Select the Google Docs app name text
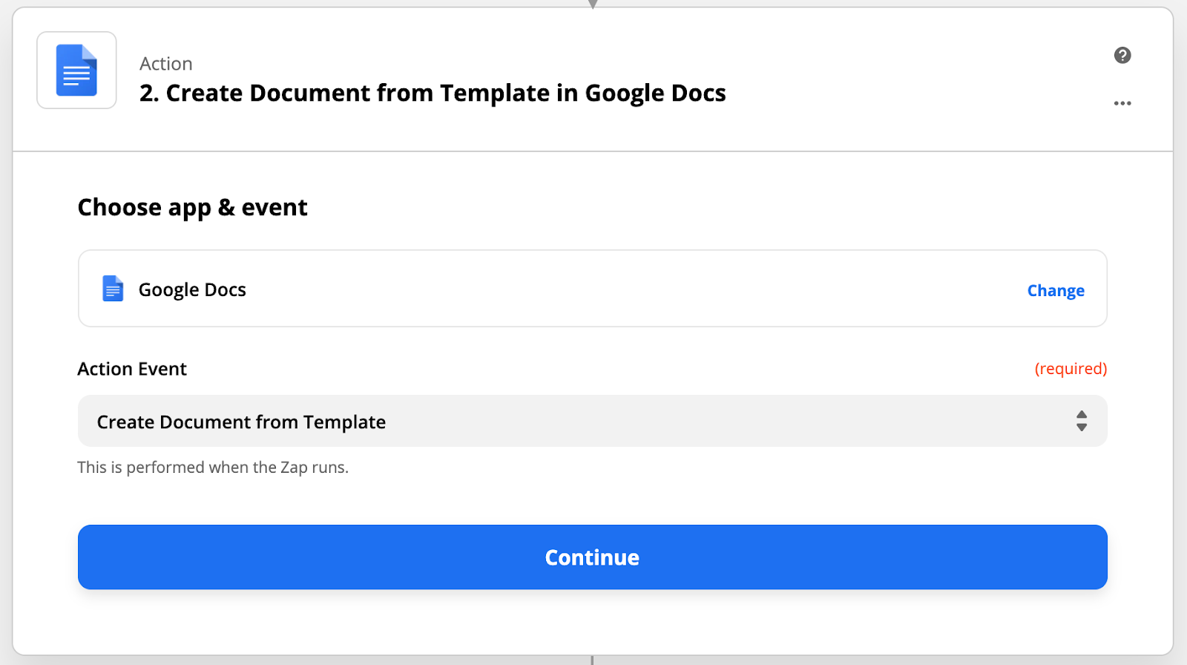 click(192, 289)
